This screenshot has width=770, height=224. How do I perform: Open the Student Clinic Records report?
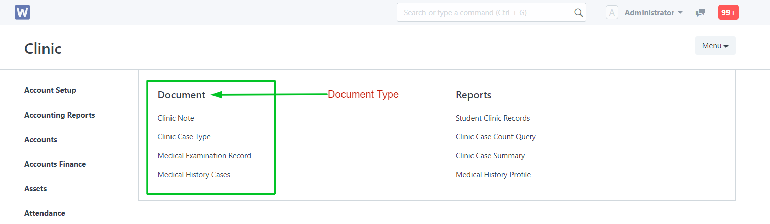pyautogui.click(x=492, y=118)
